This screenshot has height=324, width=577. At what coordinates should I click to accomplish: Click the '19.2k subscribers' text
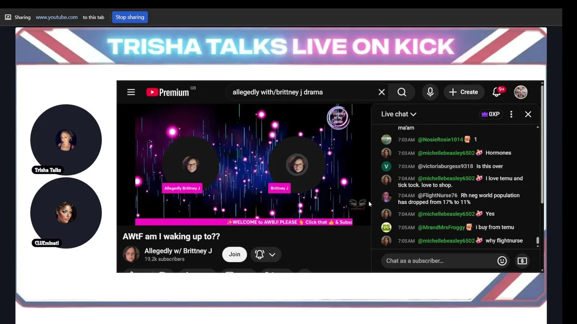pyautogui.click(x=165, y=259)
